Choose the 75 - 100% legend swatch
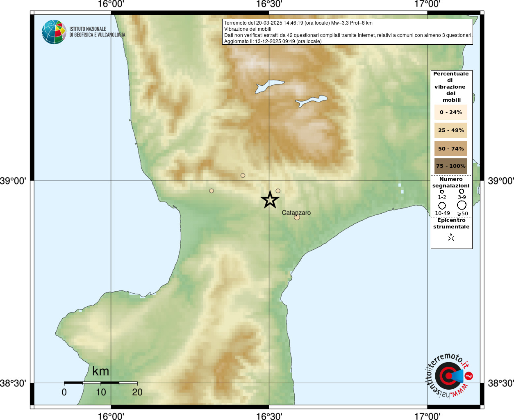 (x=450, y=166)
